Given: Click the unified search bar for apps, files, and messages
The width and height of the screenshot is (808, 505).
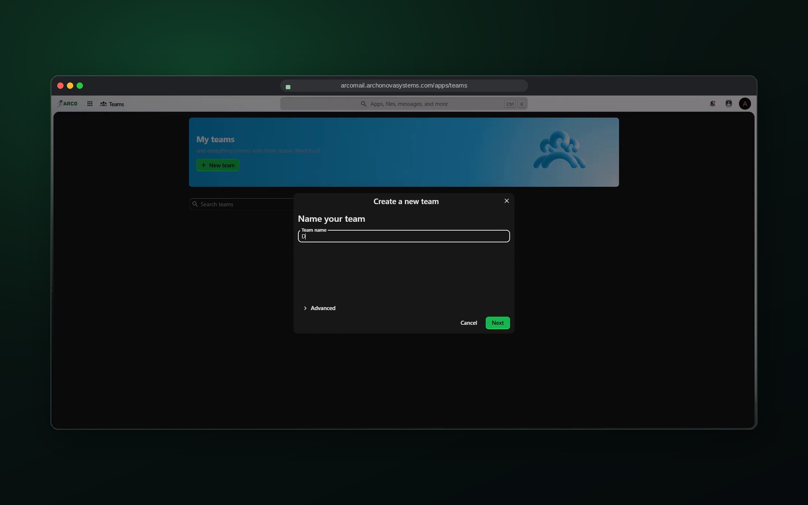Looking at the screenshot, I should click(x=404, y=104).
